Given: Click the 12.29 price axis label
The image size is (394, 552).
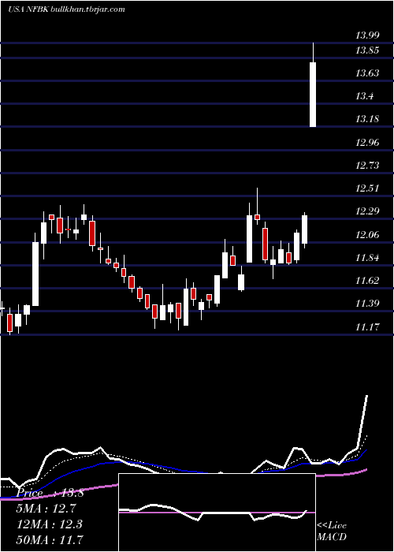Looking at the screenshot, I should 367,211.
